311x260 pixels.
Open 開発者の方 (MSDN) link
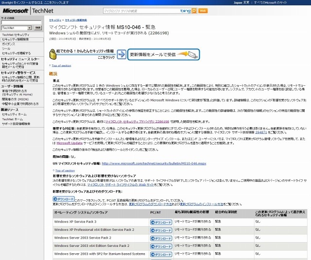[15, 99]
